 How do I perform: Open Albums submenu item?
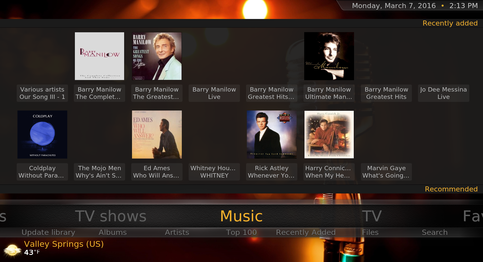tap(113, 232)
